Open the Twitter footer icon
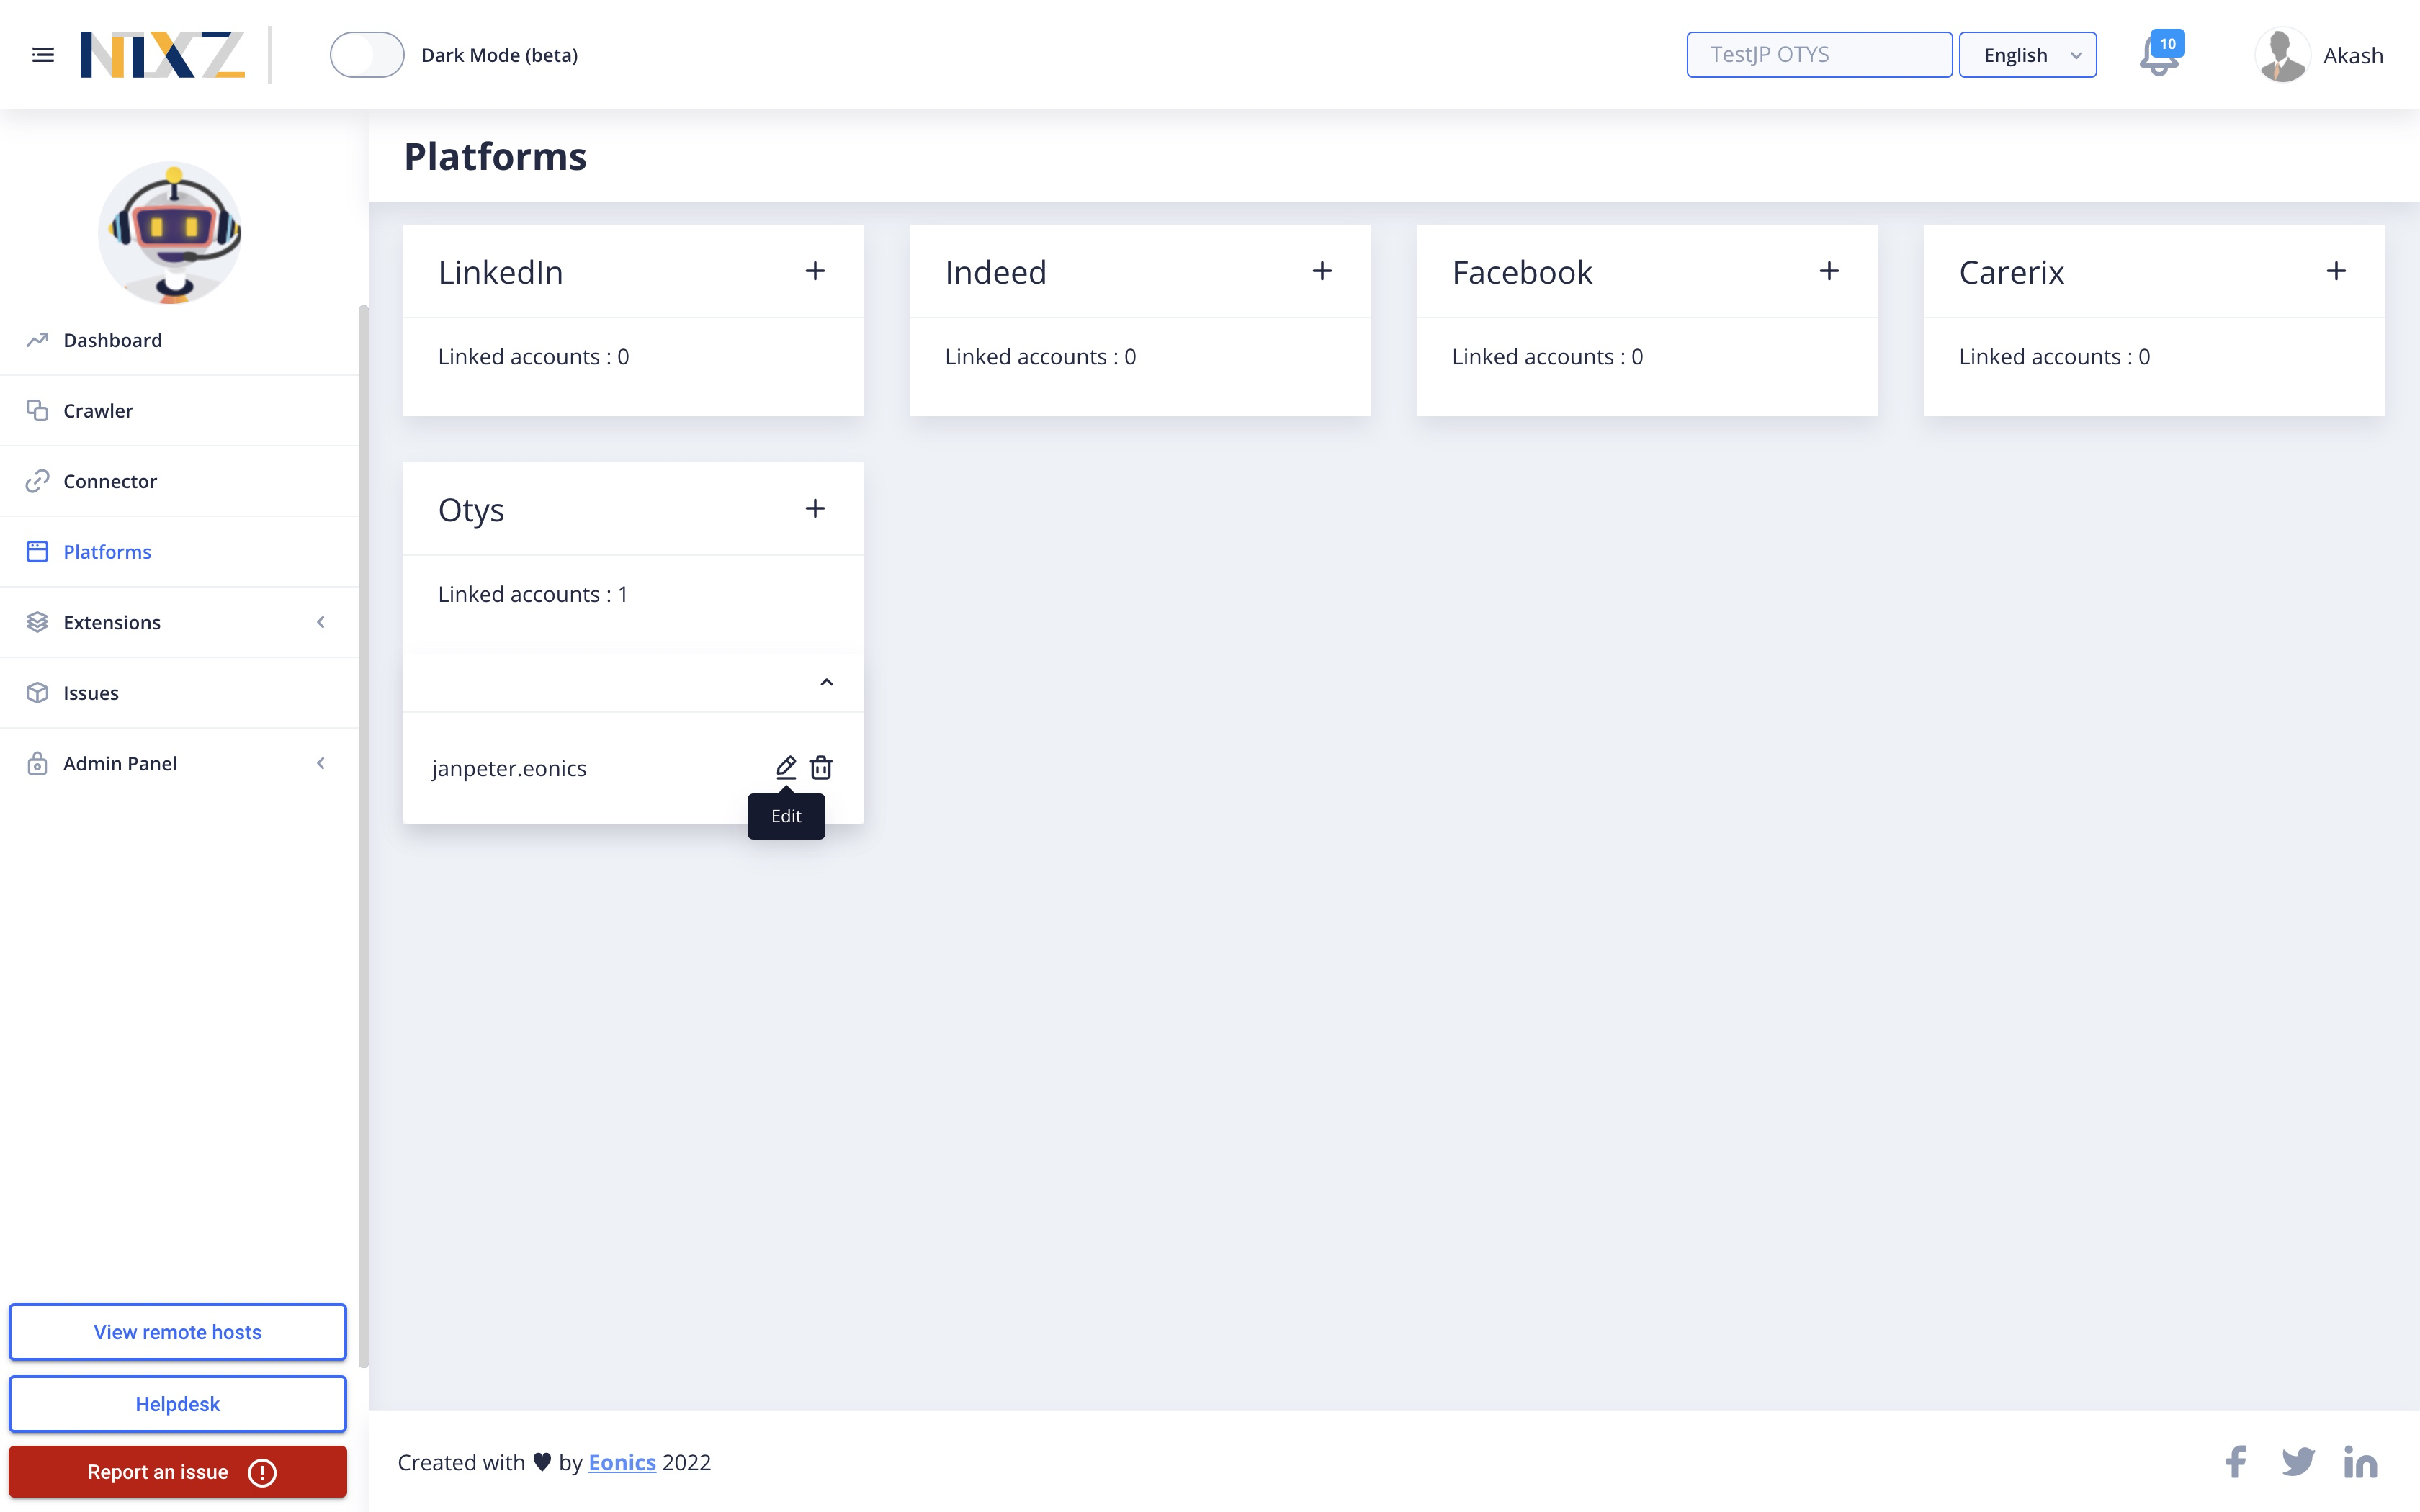2420x1512 pixels. point(2298,1462)
